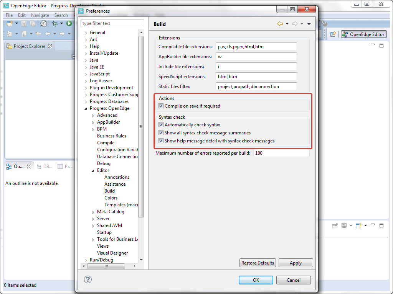Expand the AppBuilder preferences node
The height and width of the screenshot is (294, 393).
[93, 122]
